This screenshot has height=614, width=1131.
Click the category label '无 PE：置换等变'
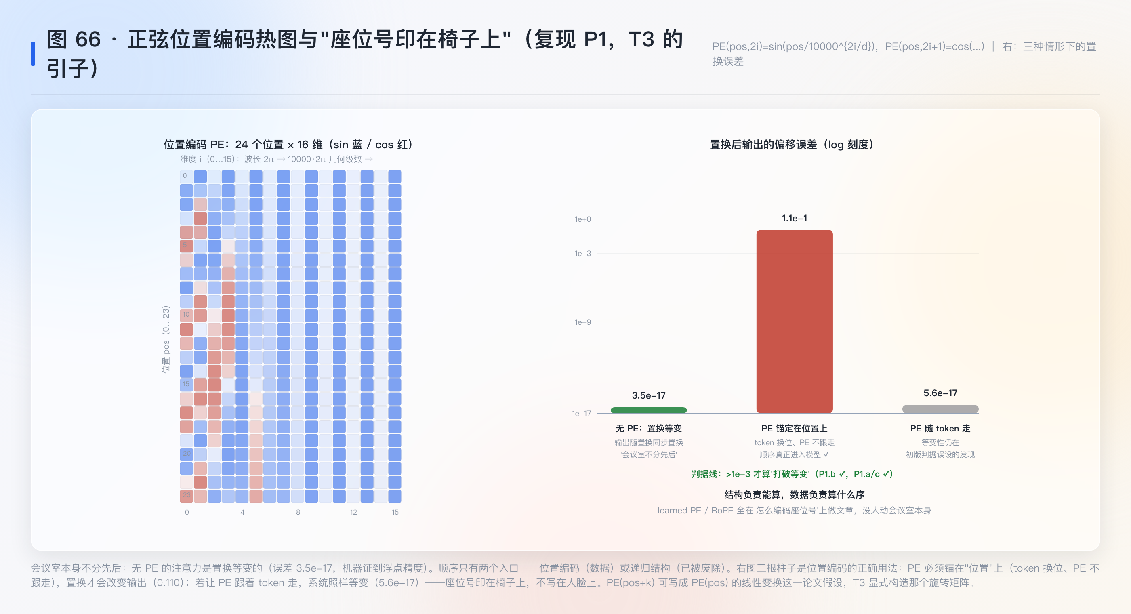(x=648, y=428)
